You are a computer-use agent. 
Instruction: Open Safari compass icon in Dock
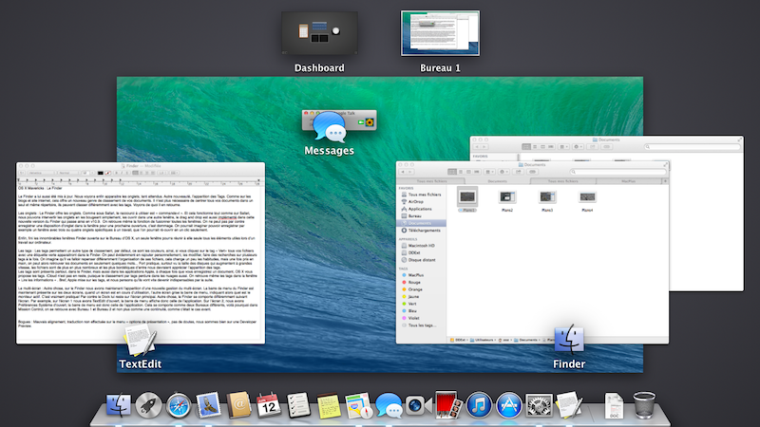[179, 405]
